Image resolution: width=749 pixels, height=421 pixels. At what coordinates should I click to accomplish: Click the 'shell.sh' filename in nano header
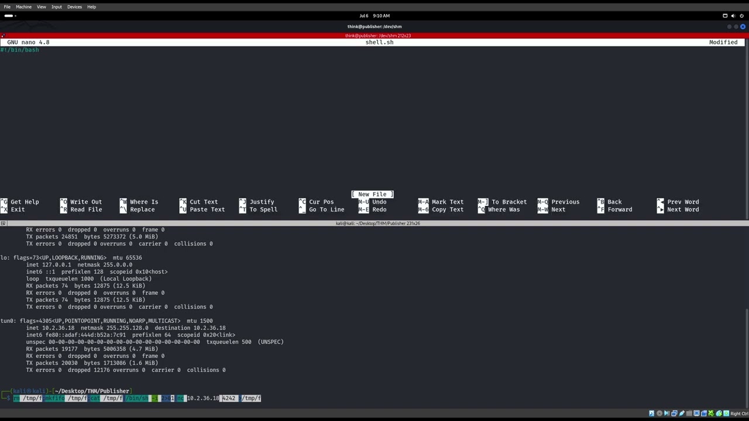pyautogui.click(x=379, y=42)
